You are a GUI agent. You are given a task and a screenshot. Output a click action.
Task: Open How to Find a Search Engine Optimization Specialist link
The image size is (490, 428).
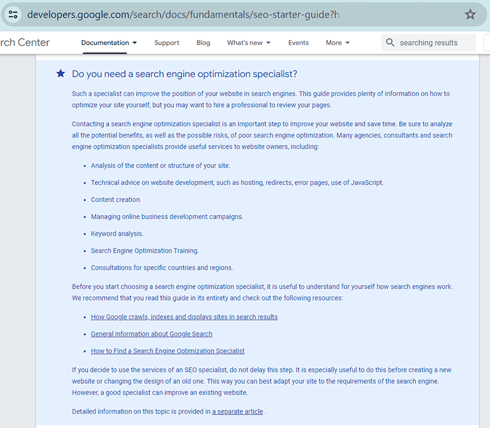pos(167,351)
